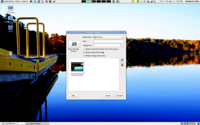
Task: Open the home folder desktop icon
Action: [11, 18]
